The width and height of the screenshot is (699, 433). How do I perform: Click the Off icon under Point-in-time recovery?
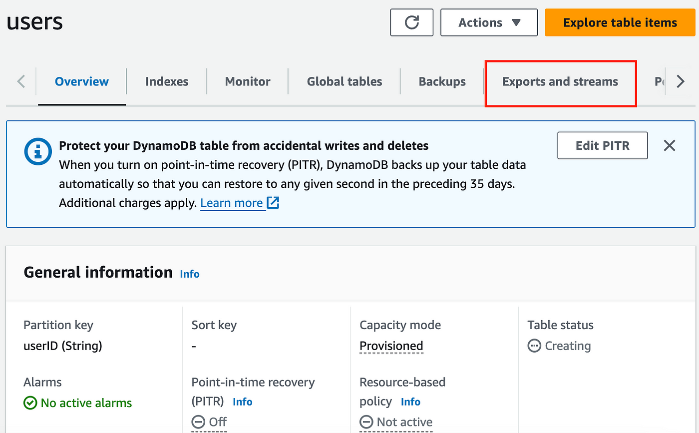(x=198, y=422)
